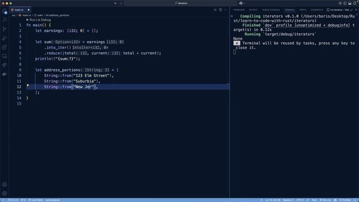This screenshot has width=359, height=202.
Task: Switch to the Debug Console tab
Action: click(271, 10)
